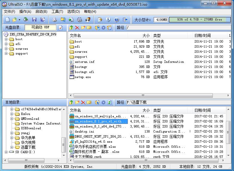Click the Open CD/DVD disc icon

click(x=26, y=20)
